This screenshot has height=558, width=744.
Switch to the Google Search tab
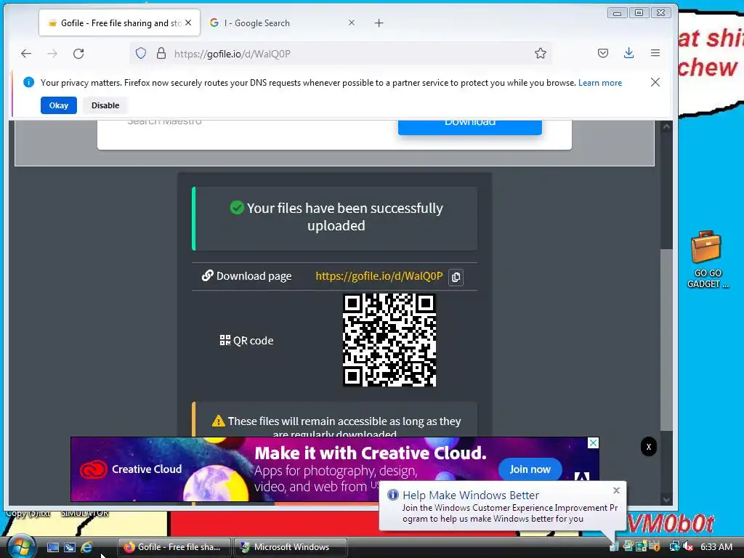tap(283, 23)
